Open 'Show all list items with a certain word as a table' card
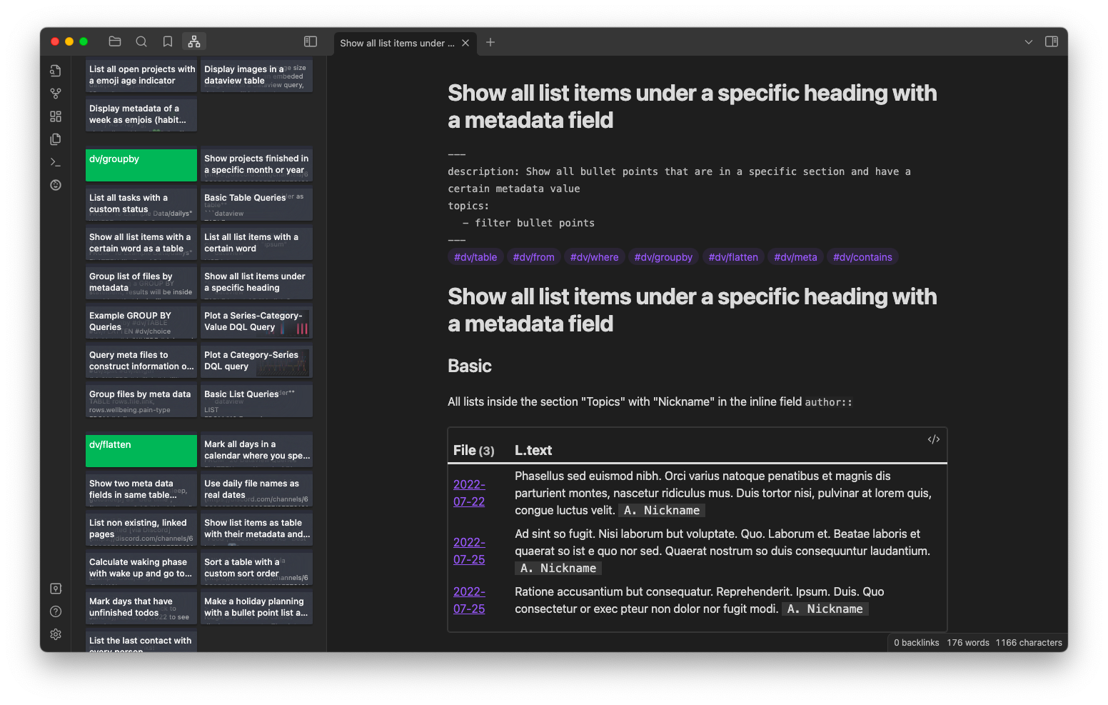This screenshot has height=705, width=1108. point(141,244)
